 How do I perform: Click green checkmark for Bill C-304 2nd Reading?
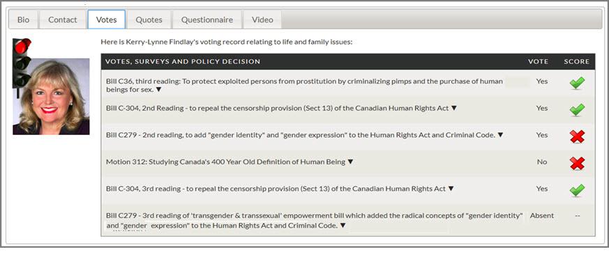pyautogui.click(x=577, y=110)
